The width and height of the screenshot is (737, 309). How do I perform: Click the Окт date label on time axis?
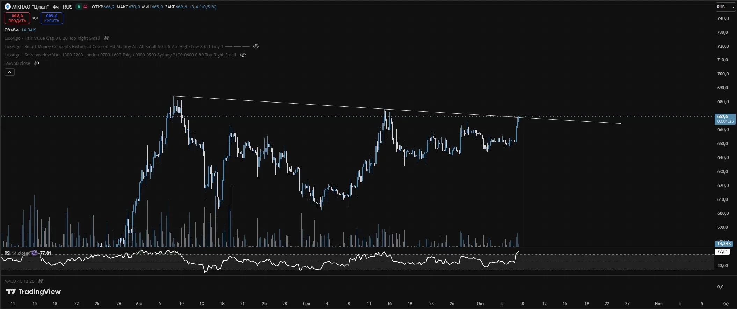point(481,304)
